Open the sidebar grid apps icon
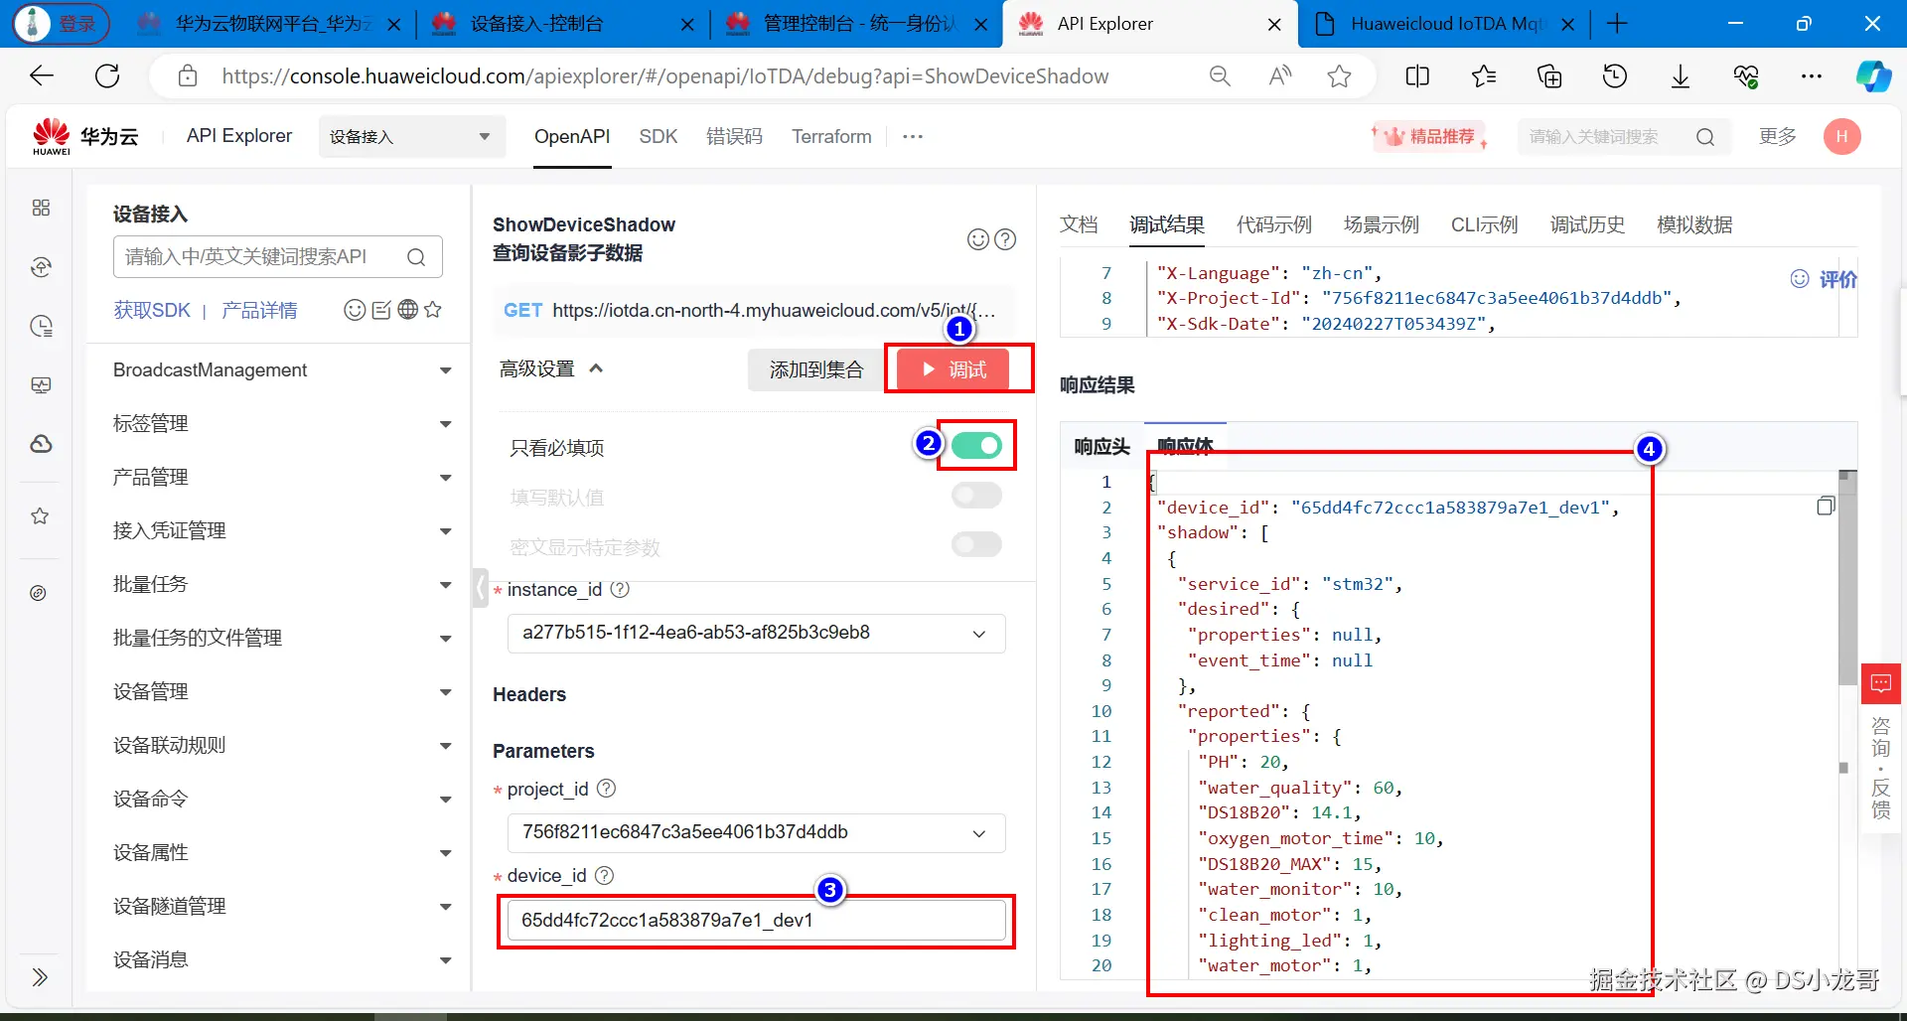The image size is (1907, 1021). 41,208
